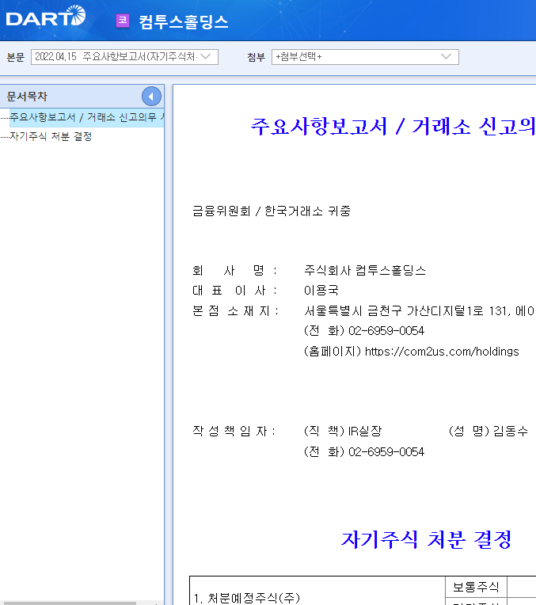Click the text 금융위원회 / 한국거래소 귀중

[x=272, y=211]
